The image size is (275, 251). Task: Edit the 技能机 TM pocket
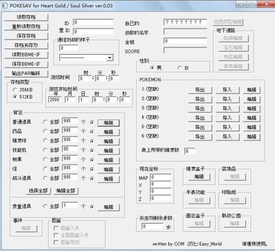click(108, 151)
